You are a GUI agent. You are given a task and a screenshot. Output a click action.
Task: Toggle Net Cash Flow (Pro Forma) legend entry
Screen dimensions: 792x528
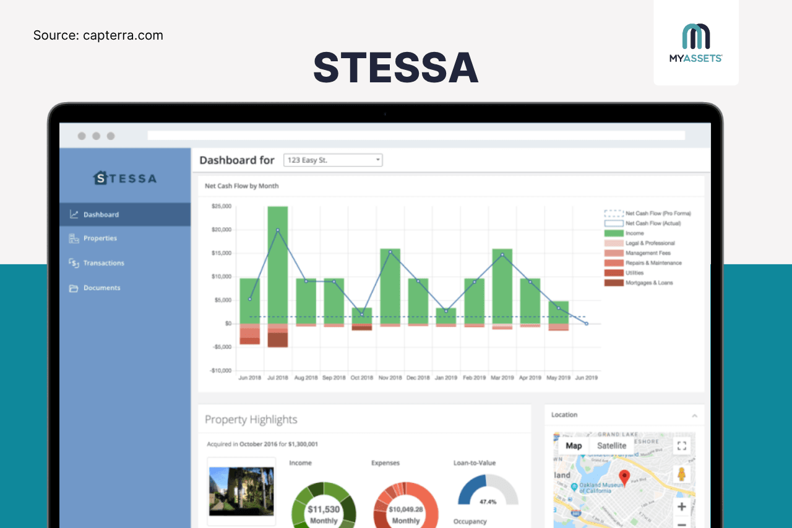(647, 214)
